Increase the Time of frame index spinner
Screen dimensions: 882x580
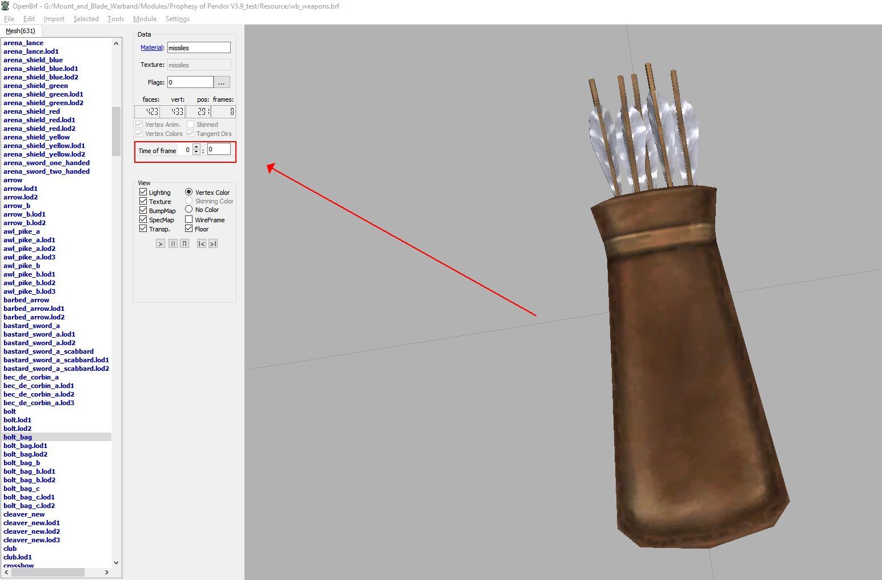197,147
